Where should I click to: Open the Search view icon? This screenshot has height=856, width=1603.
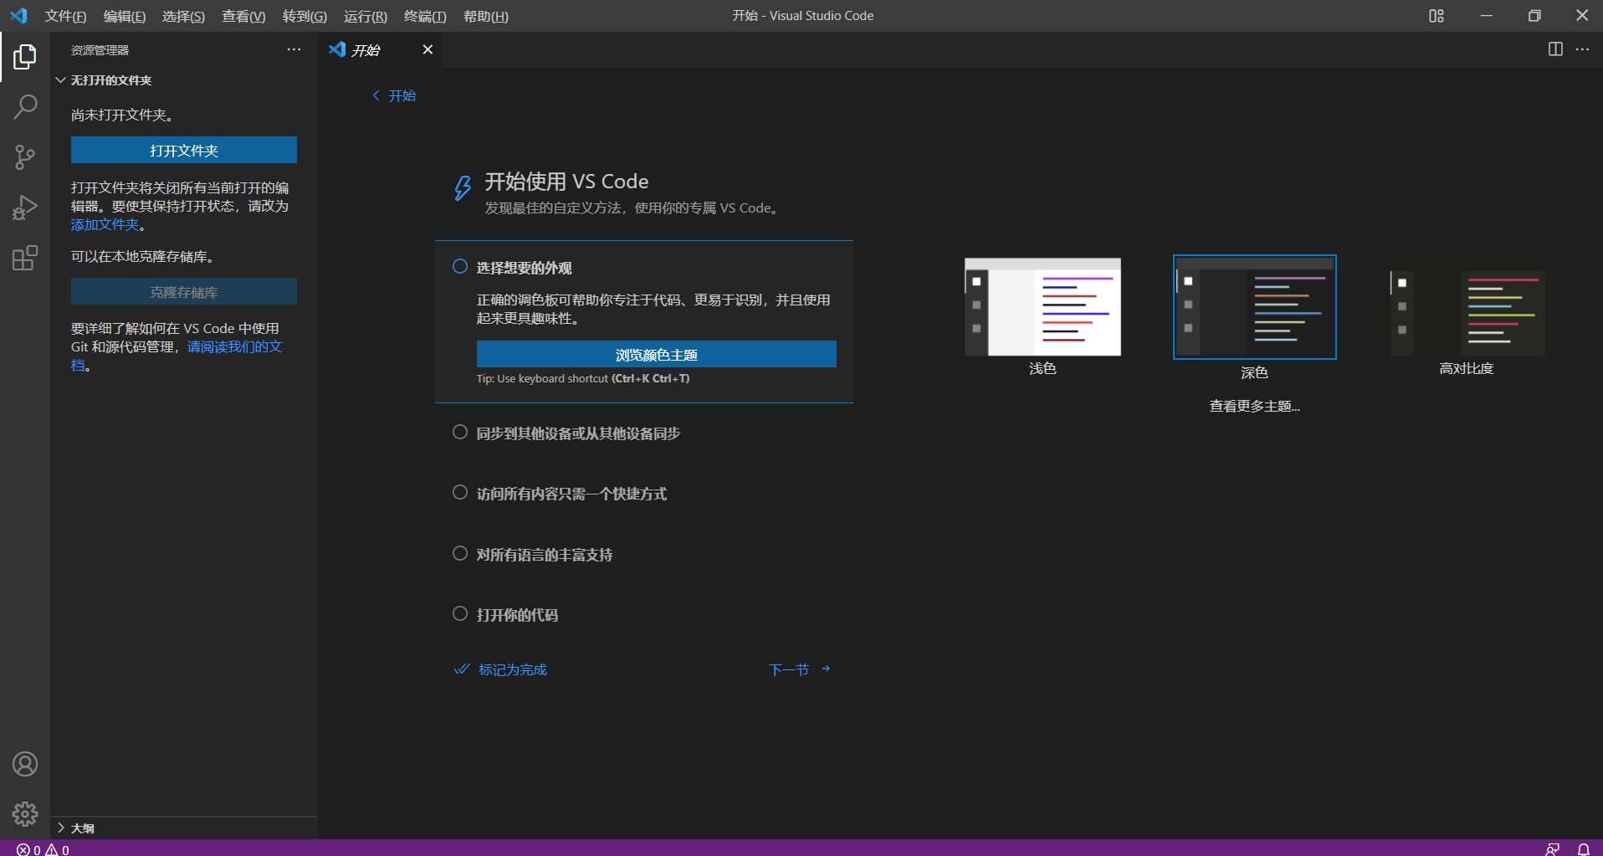coord(25,107)
